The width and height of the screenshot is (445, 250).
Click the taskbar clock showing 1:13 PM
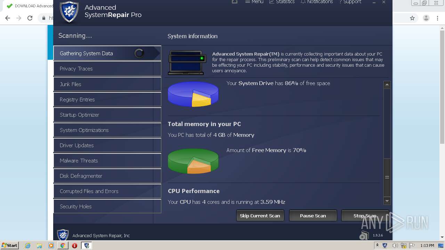tap(427, 245)
